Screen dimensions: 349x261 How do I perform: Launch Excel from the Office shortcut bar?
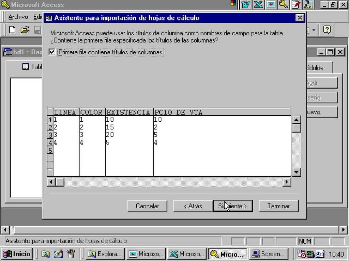point(258,5)
